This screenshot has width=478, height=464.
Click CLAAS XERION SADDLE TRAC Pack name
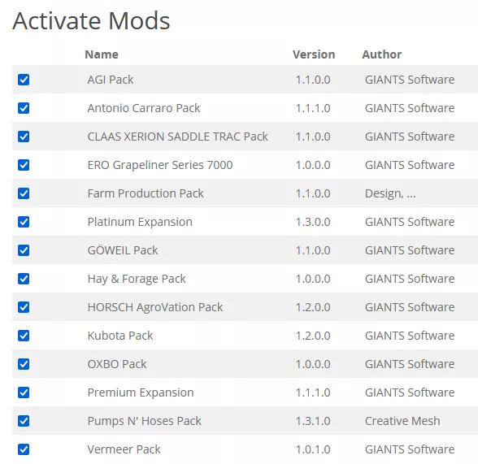tap(177, 137)
